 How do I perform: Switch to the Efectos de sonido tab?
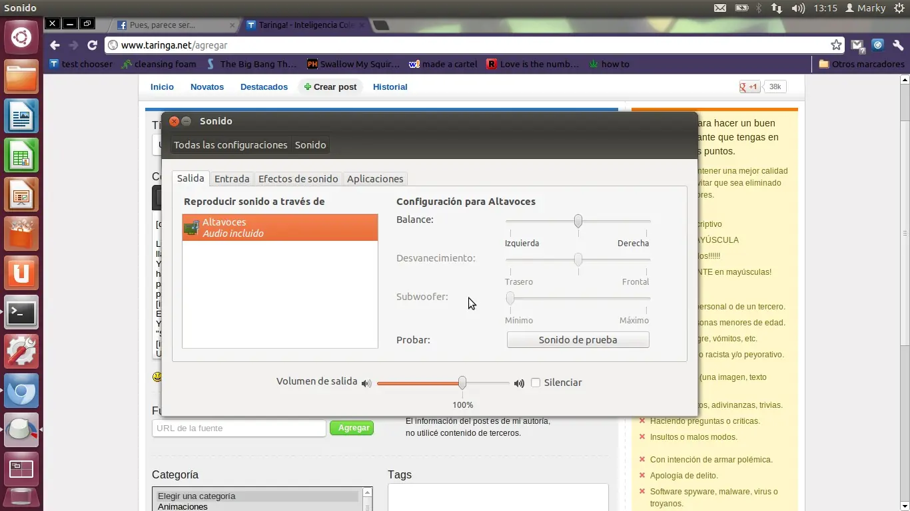pos(298,179)
